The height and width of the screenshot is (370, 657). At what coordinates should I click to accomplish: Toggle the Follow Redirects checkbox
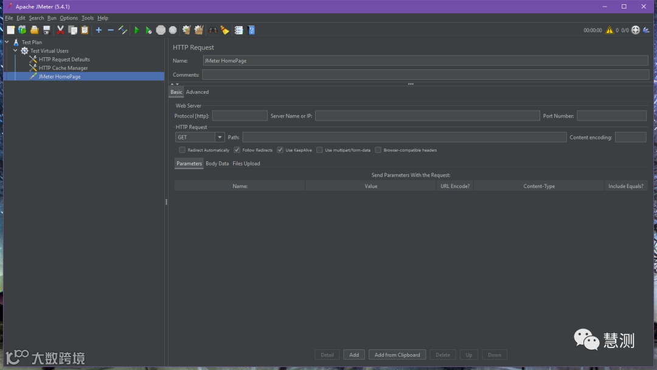[237, 150]
